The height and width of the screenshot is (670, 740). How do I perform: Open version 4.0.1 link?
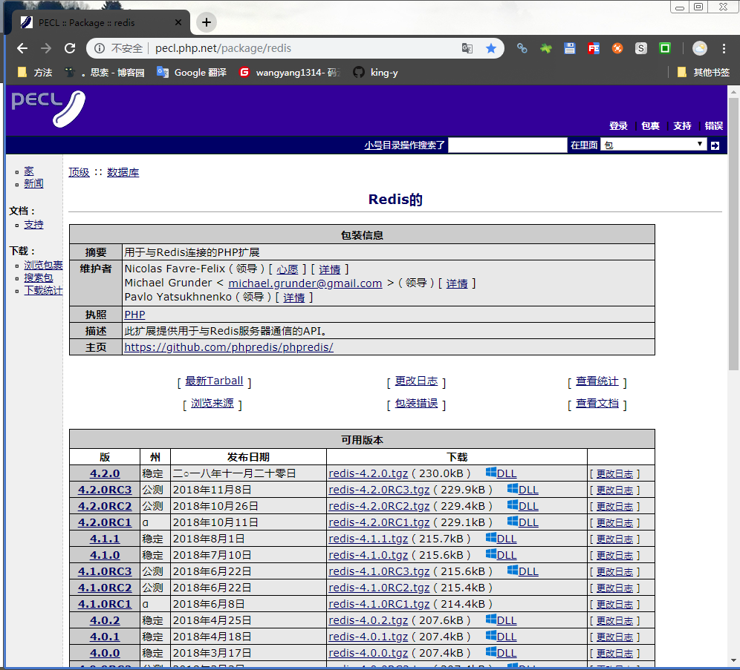105,637
